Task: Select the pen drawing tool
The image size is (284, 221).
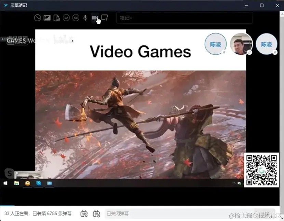Action: point(38,18)
